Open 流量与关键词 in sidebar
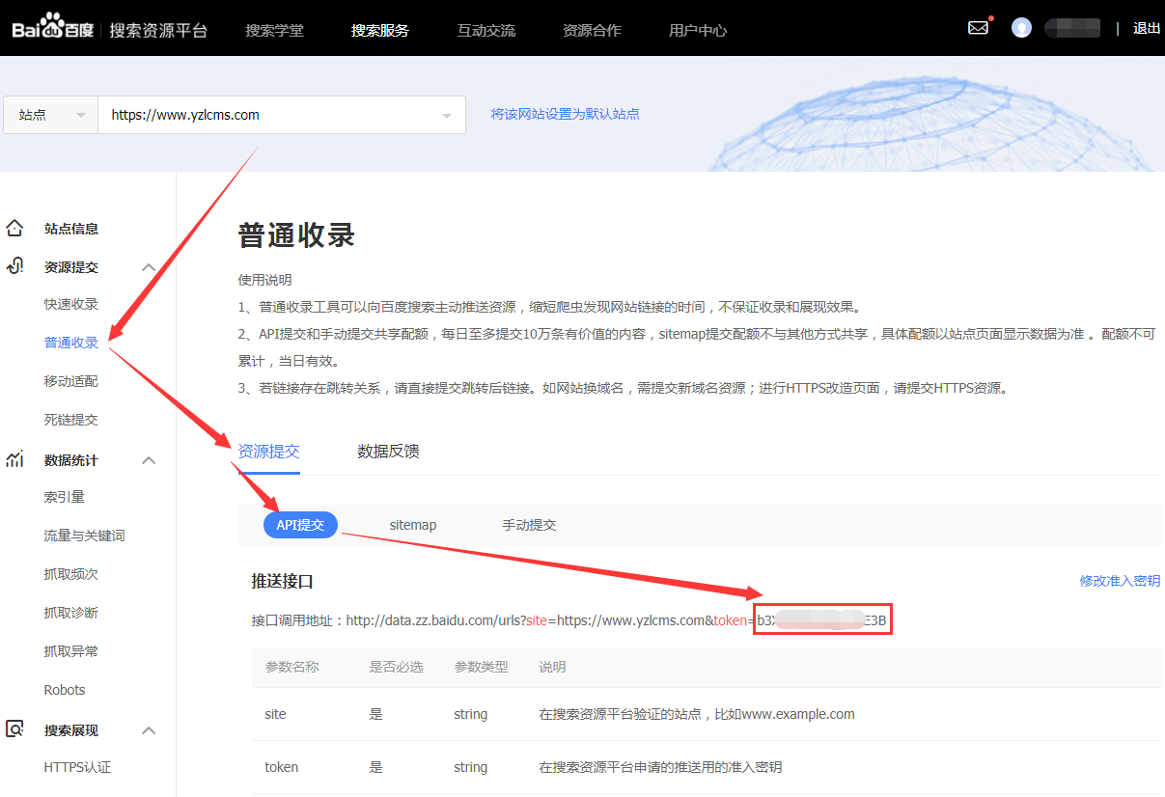This screenshot has height=797, width=1165. [85, 536]
